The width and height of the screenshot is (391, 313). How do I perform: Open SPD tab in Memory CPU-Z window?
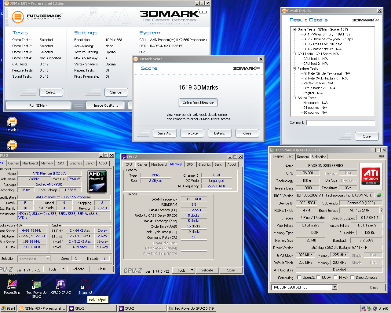click(x=190, y=164)
